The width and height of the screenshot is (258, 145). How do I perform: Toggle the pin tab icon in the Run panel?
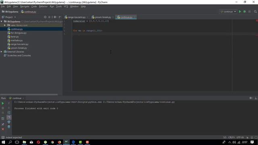(x=3, y=124)
